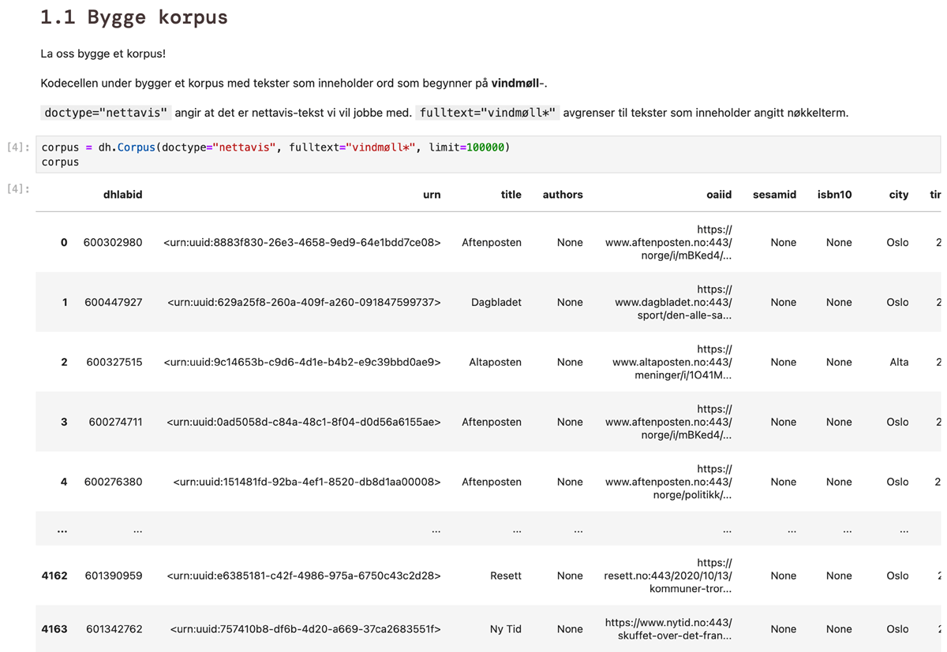Click the "1.1 Bygge korpus" heading

point(134,18)
